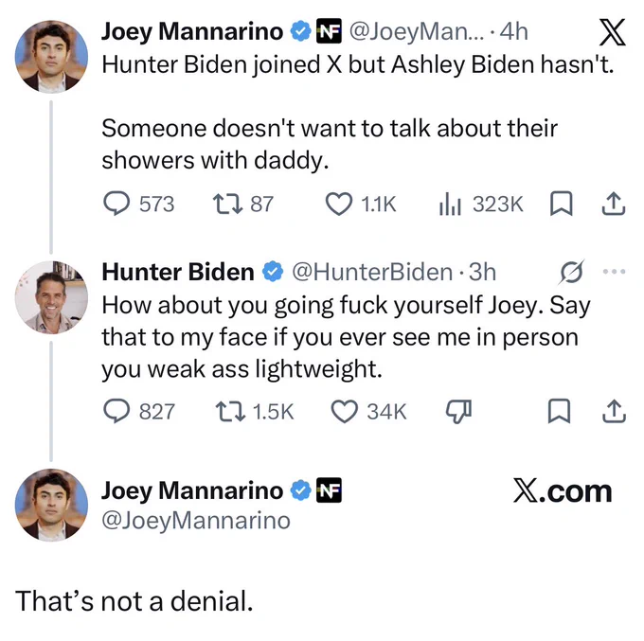Image resolution: width=644 pixels, height=641 pixels.
Task: Click the Grok slashed-circle icon on Hunter's tweet
Action: tap(571, 272)
